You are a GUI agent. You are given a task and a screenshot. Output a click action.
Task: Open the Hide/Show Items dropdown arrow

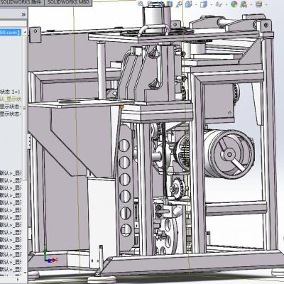coord(226,4)
